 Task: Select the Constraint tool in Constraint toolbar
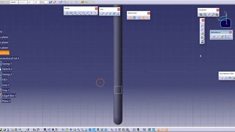205,15
